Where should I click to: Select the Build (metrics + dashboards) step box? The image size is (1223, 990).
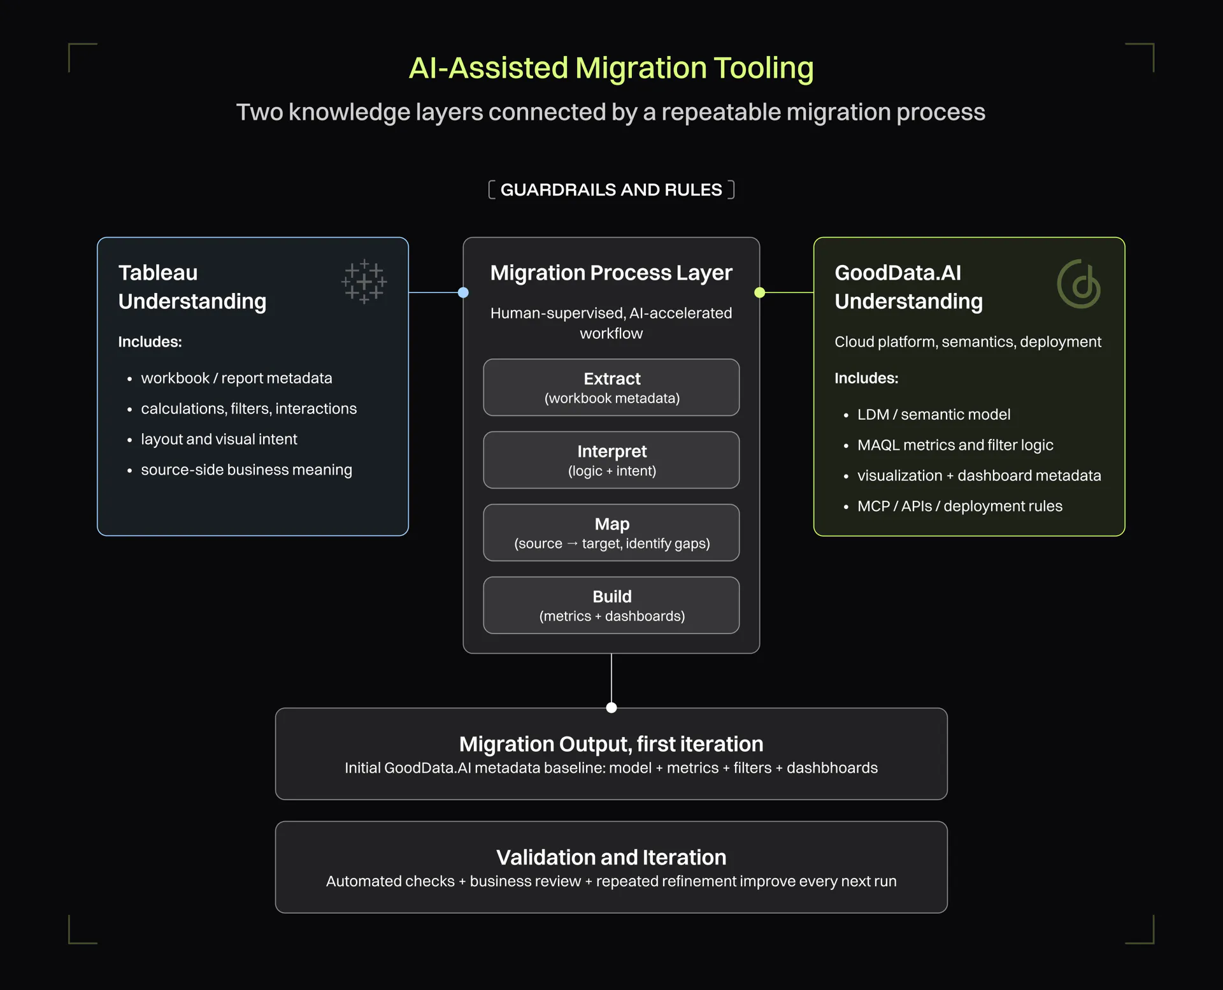[x=611, y=605]
